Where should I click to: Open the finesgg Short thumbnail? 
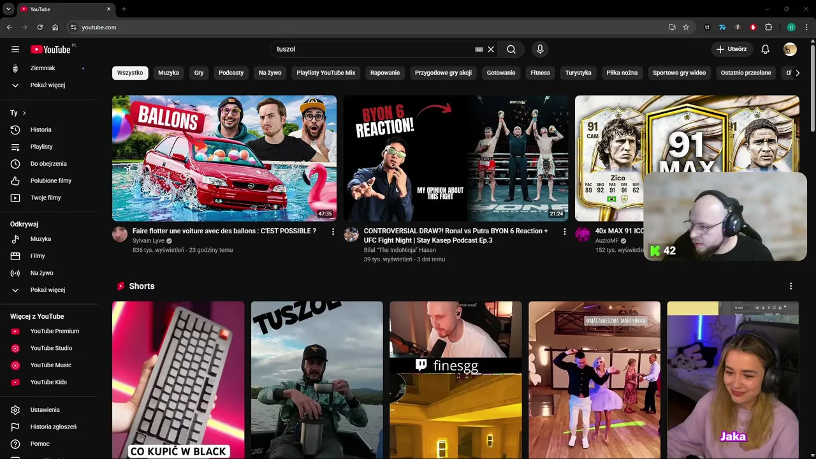click(456, 380)
